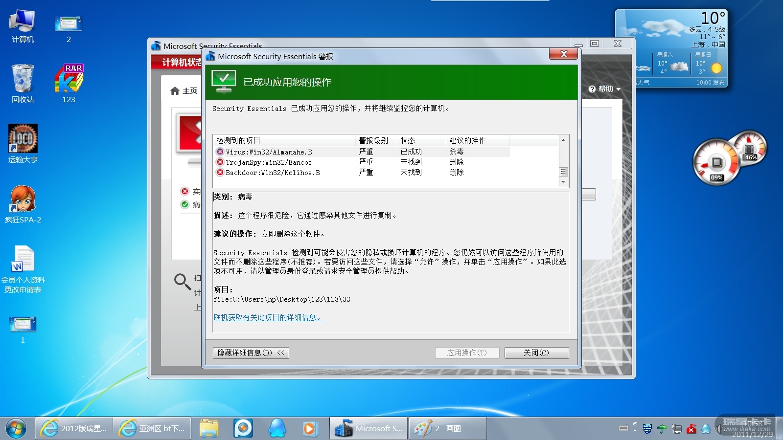Open the 计算机 desktop icon
Viewport: 783px width, 440px height.
click(23, 26)
